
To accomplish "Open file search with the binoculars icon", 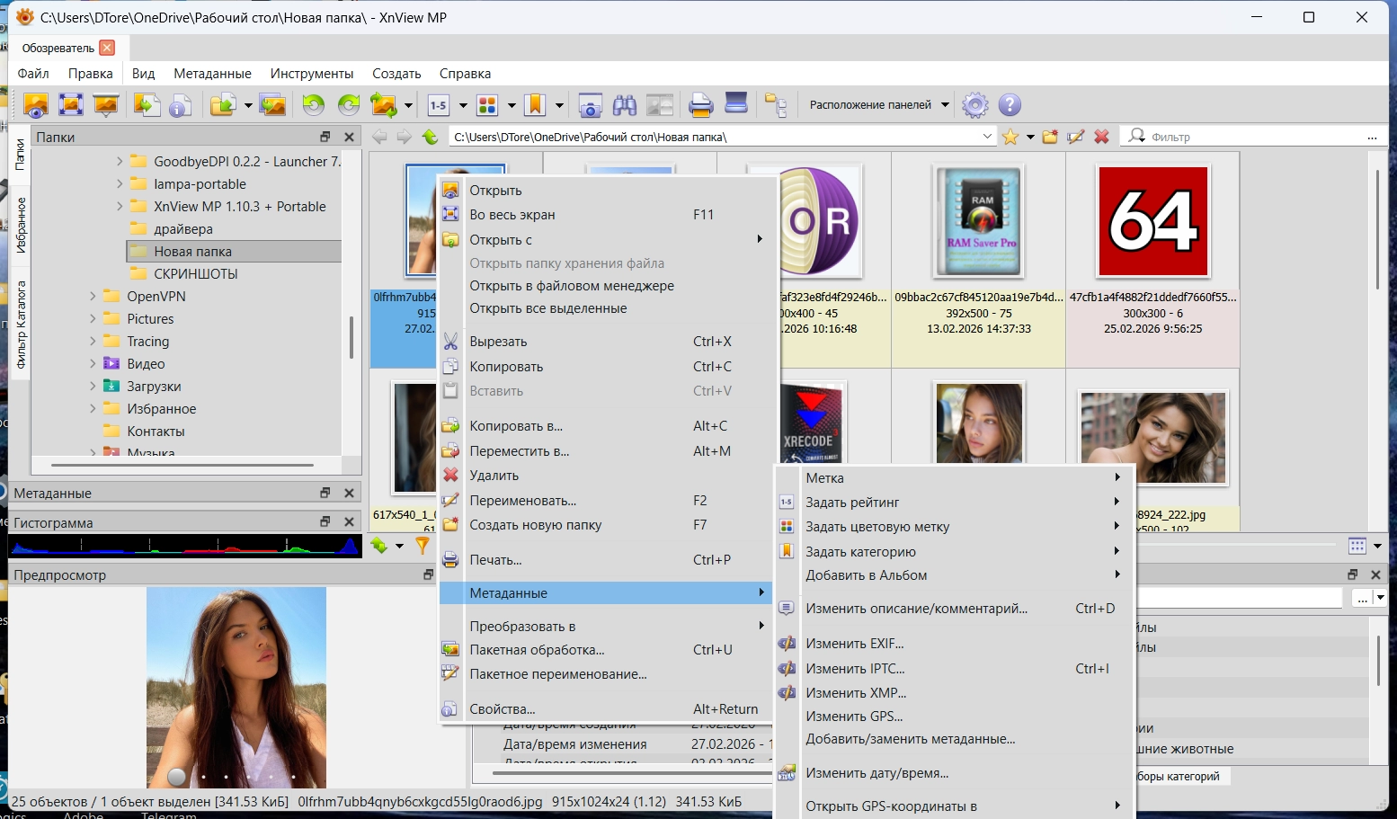I will (x=625, y=105).
